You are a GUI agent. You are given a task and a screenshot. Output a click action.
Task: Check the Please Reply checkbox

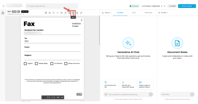pos(36,64)
